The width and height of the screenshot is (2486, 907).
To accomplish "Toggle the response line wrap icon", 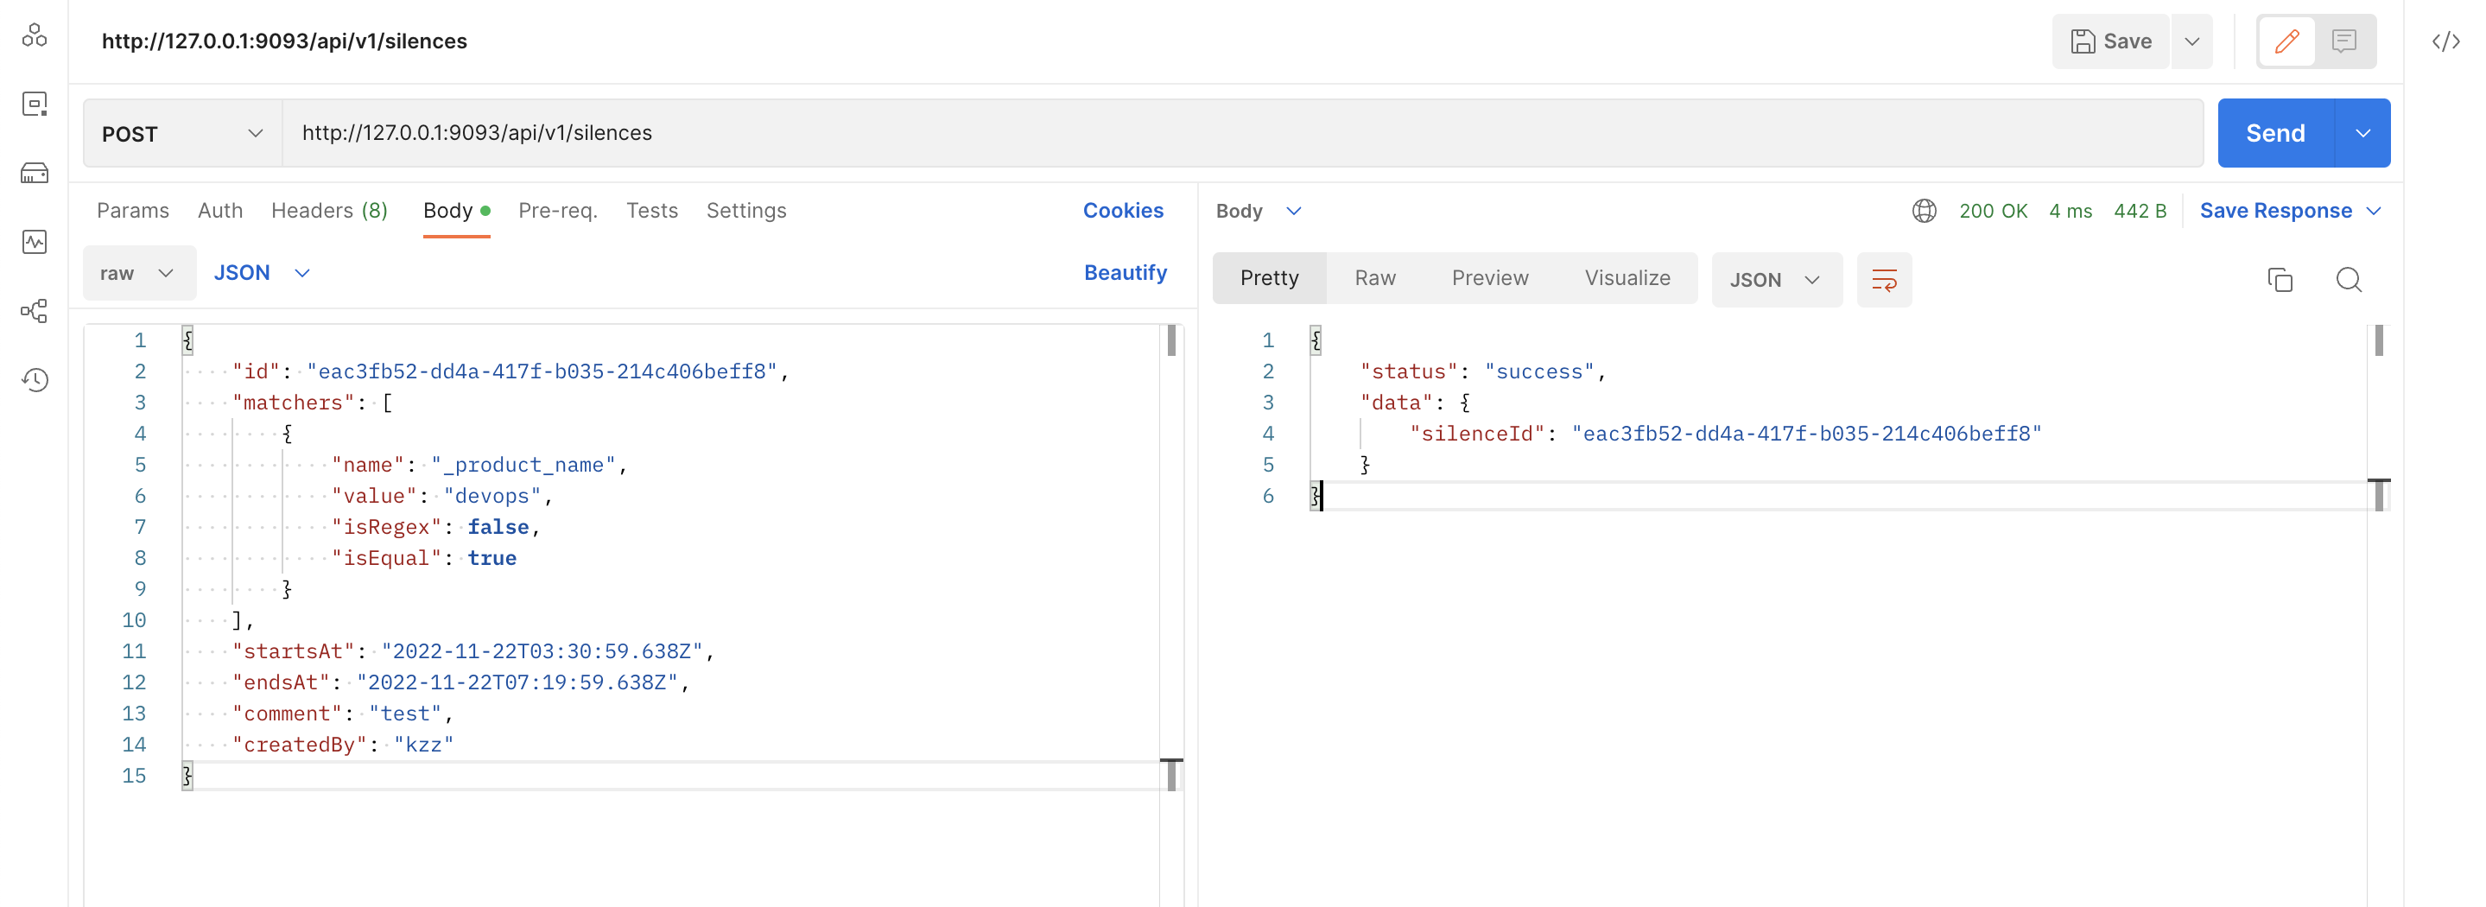I will point(1884,280).
